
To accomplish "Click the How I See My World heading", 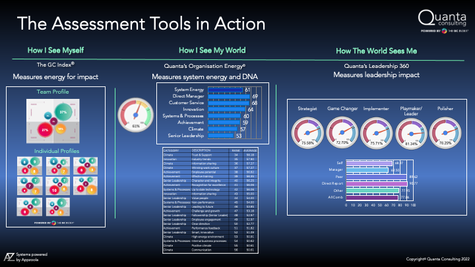I will (x=212, y=50).
